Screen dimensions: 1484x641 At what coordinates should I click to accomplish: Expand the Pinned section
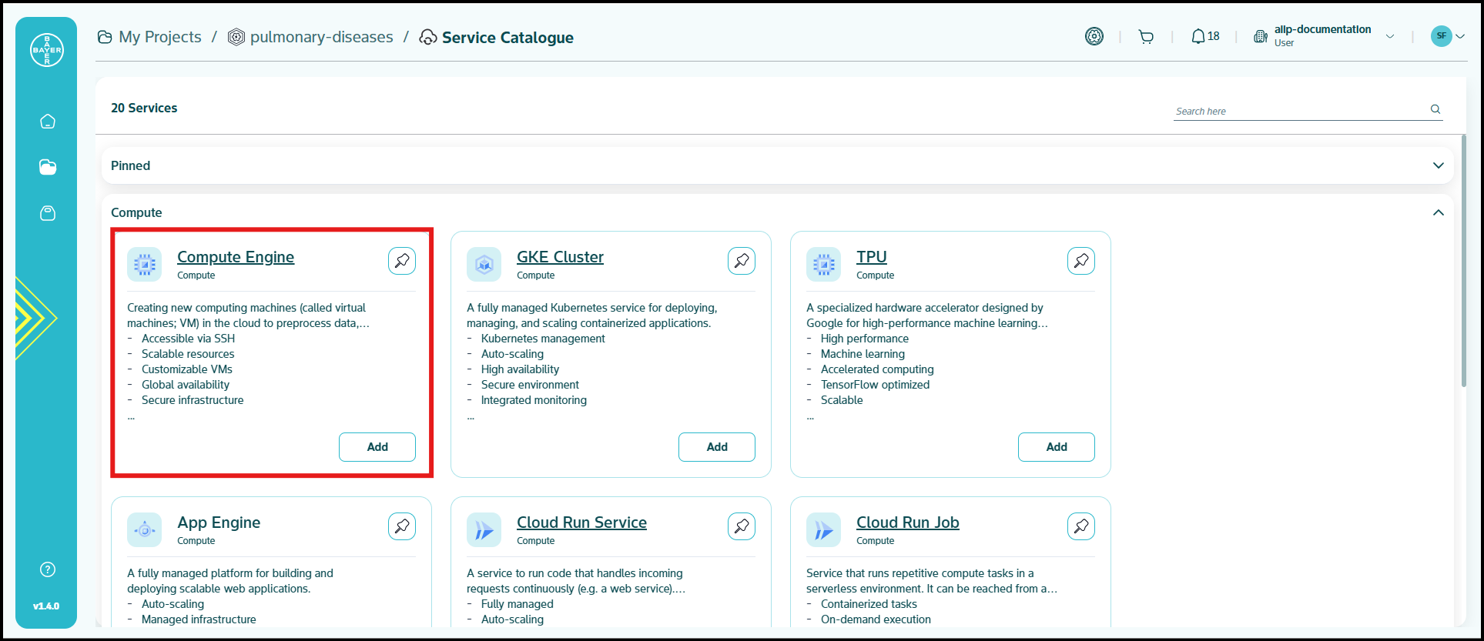pyautogui.click(x=1438, y=165)
